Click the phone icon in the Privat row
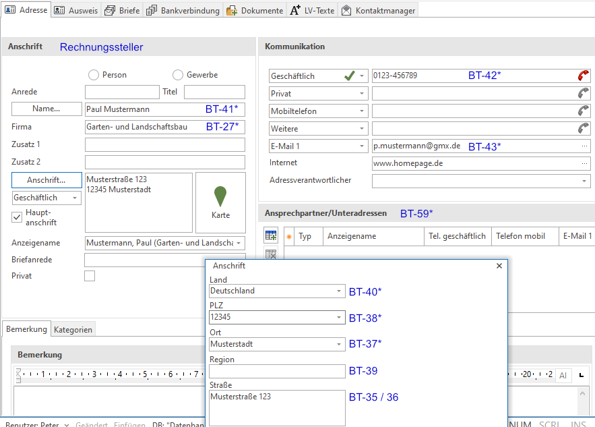Viewport: 595px width, 427px height. (x=584, y=93)
